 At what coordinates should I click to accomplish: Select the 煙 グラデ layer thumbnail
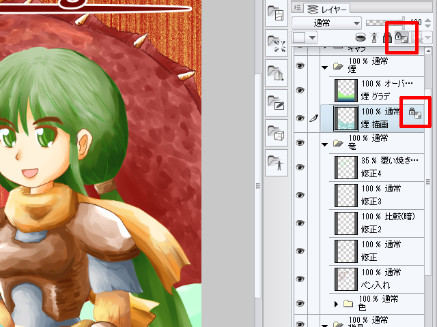click(346, 91)
